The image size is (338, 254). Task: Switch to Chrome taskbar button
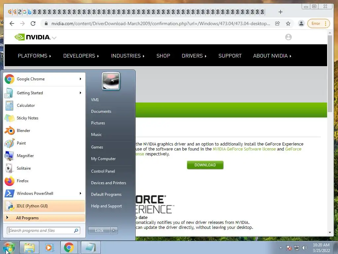click(x=69, y=247)
